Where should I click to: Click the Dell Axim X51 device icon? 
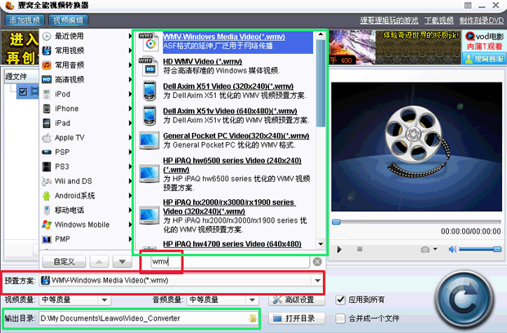[149, 91]
